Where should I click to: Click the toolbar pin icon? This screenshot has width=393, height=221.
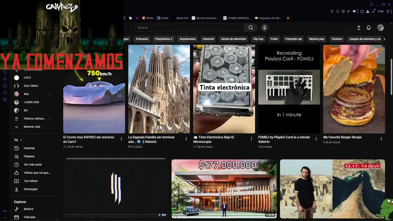[x=332, y=11]
